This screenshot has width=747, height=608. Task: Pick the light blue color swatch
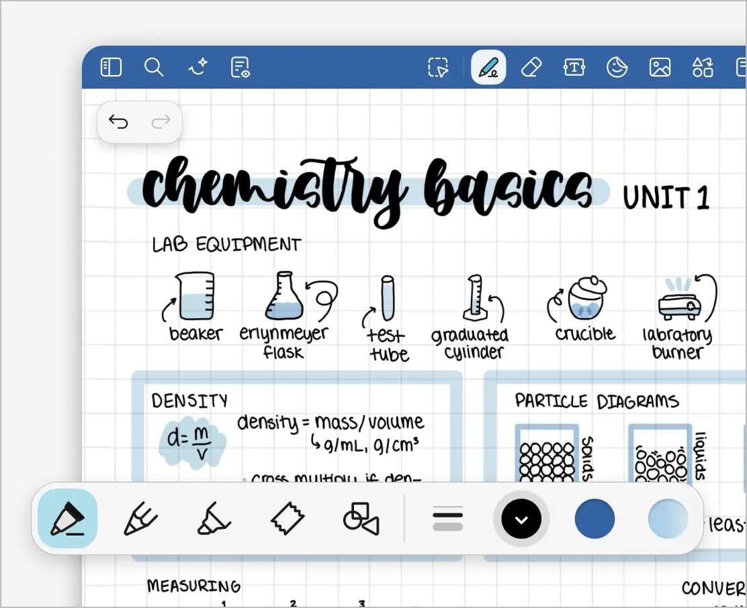pos(668,519)
